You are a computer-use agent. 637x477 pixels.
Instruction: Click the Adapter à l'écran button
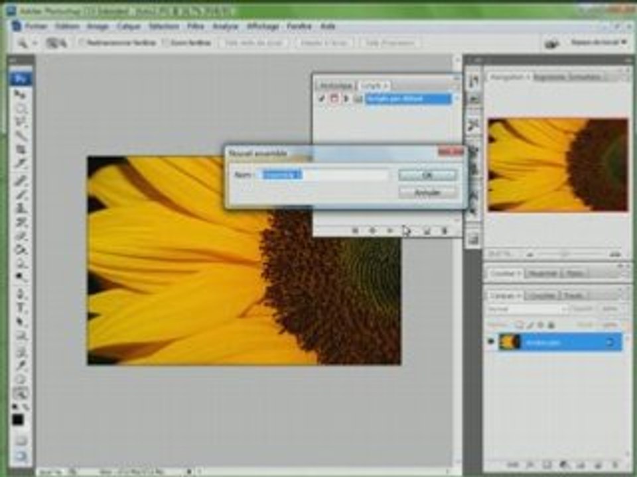pos(324,42)
